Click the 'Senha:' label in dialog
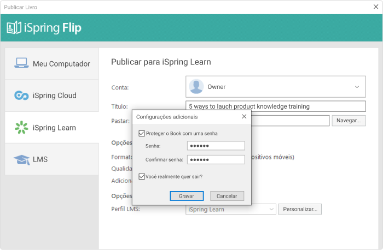This screenshot has width=383, height=250. (x=153, y=146)
